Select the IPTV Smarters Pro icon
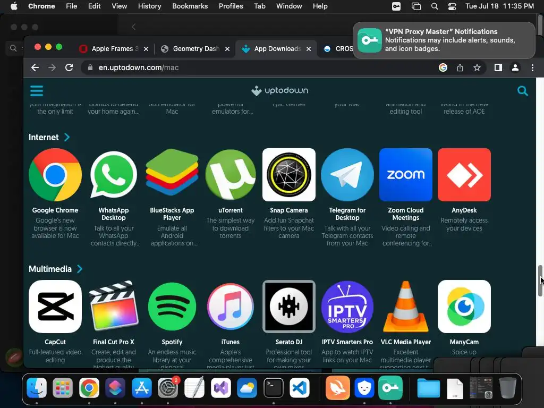The width and height of the screenshot is (544, 408). pyautogui.click(x=347, y=307)
